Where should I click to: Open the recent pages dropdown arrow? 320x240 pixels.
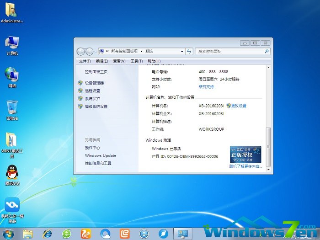[96, 52]
